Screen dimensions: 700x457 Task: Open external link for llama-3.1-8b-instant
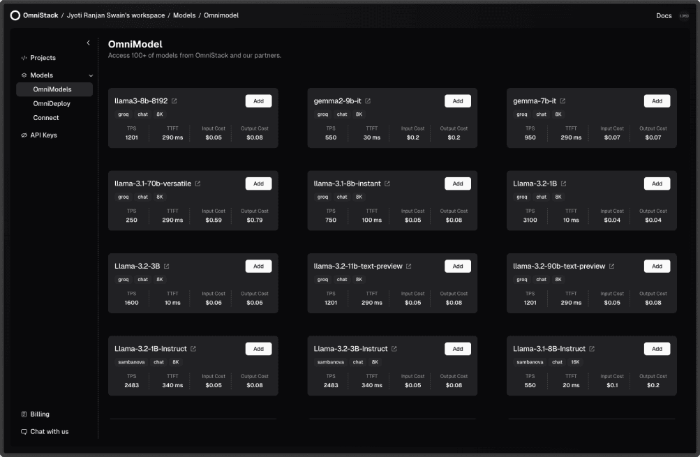pos(387,183)
